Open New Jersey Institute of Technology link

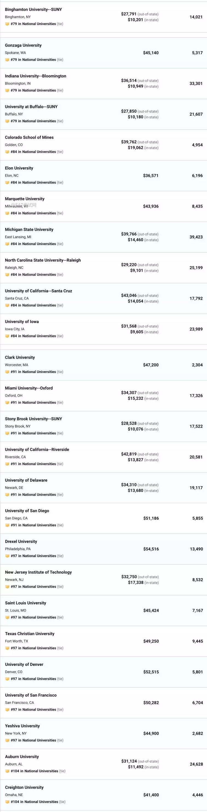(x=38, y=572)
